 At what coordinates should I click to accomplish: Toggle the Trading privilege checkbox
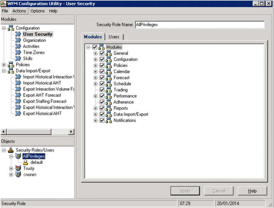102,90
